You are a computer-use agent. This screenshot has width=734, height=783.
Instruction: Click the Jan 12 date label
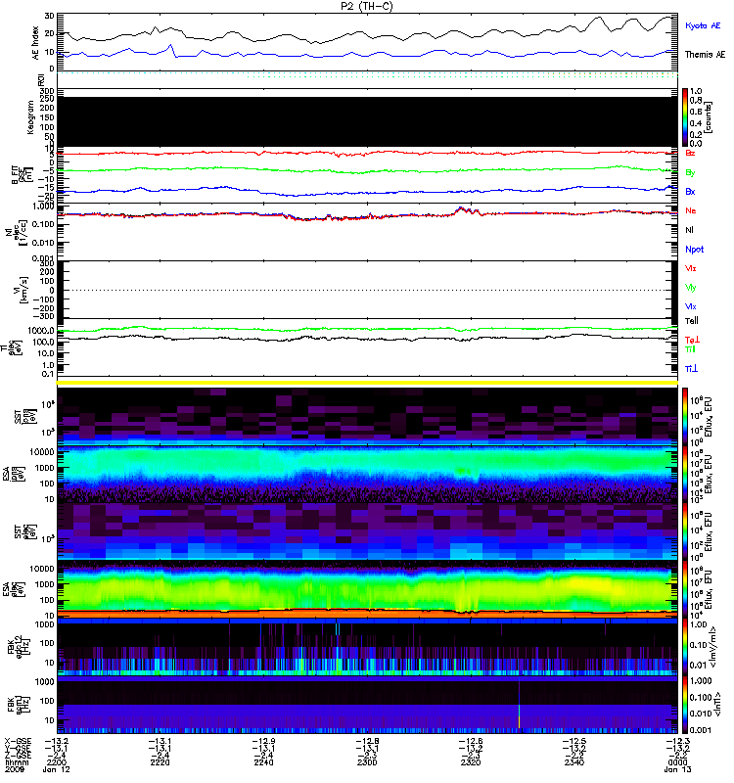56,769
